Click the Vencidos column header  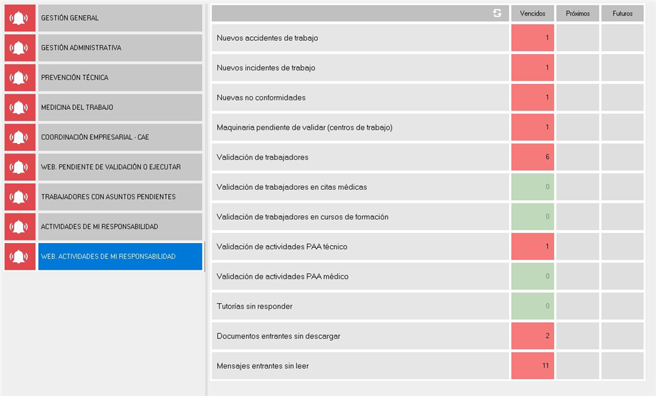[x=532, y=14]
